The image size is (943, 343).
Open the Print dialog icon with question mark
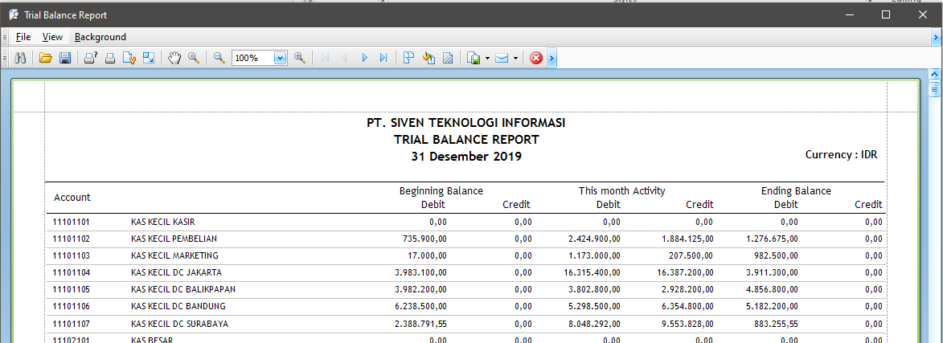(x=91, y=58)
